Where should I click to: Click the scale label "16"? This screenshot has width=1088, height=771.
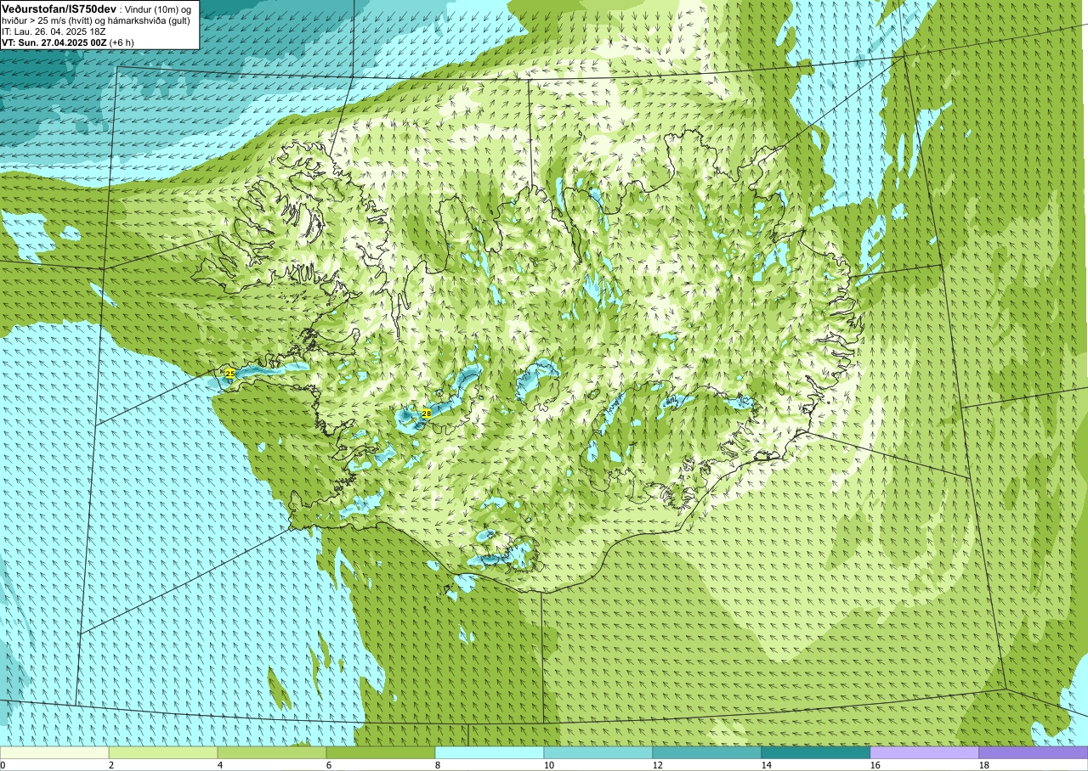click(875, 765)
